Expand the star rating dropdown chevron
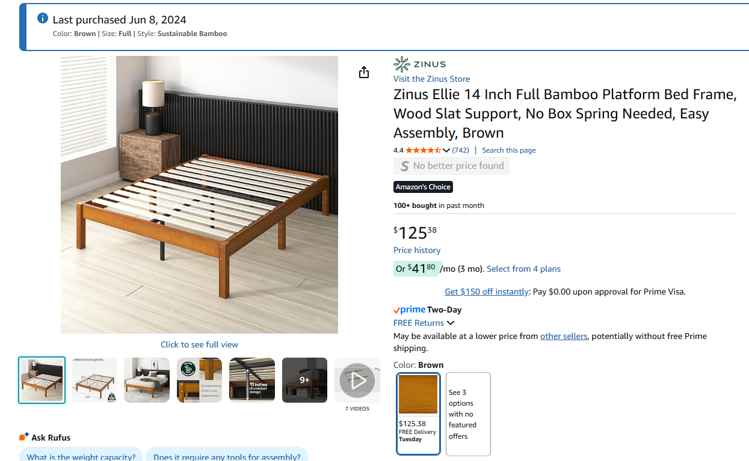 pos(446,150)
